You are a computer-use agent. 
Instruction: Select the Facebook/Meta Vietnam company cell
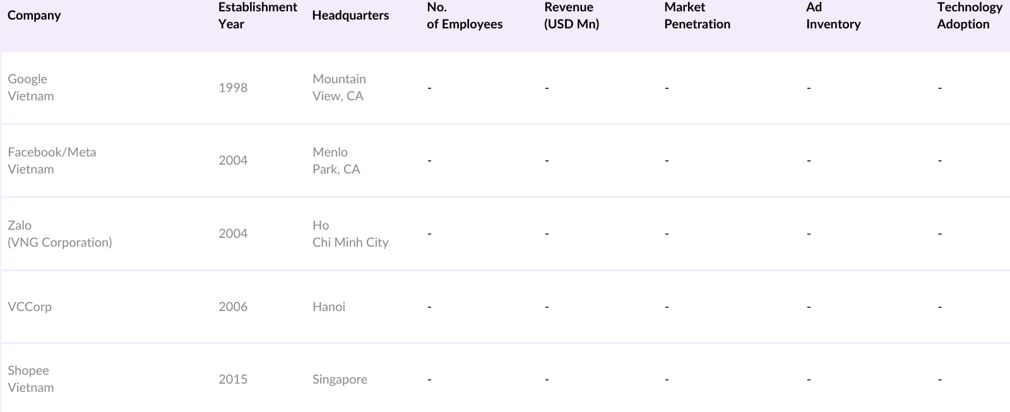point(52,161)
